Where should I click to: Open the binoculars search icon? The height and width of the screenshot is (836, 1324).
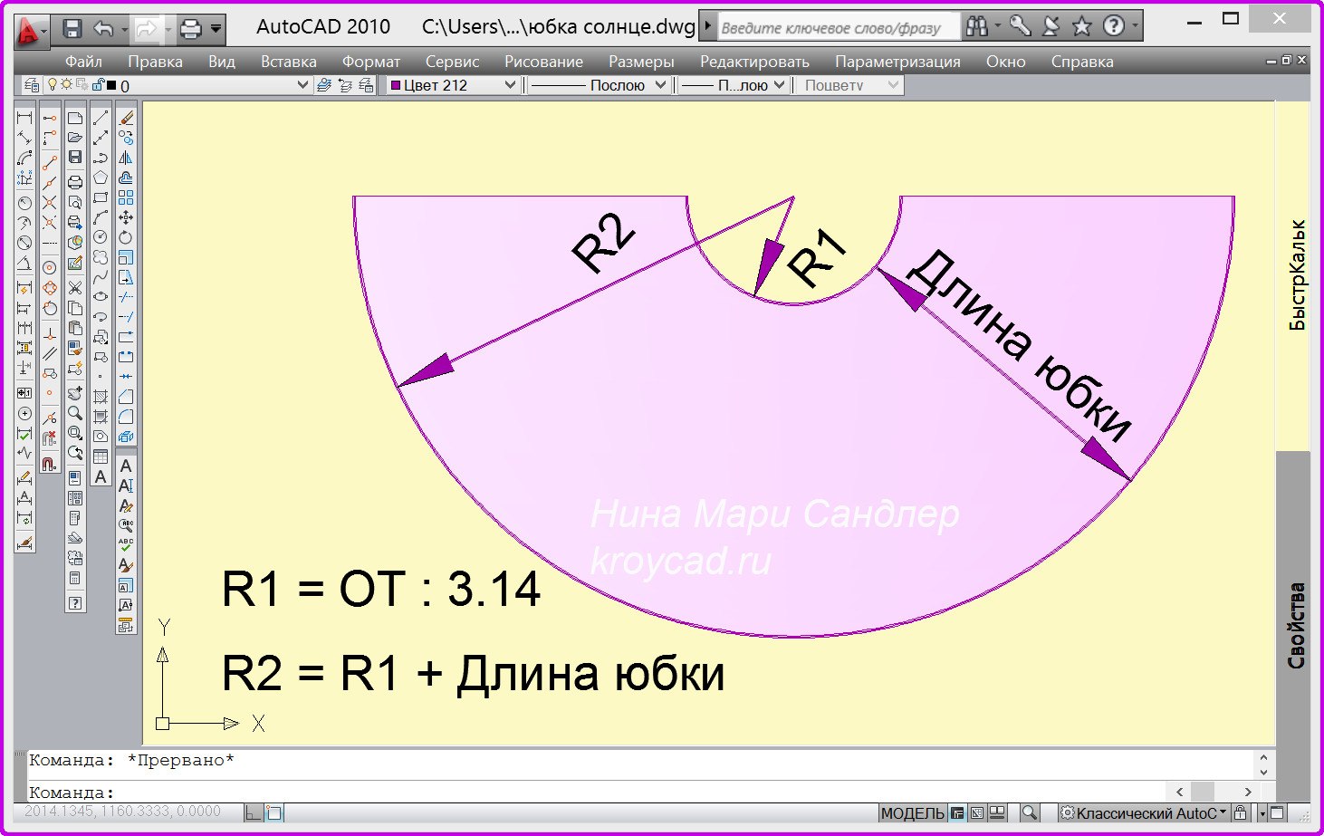[976, 27]
